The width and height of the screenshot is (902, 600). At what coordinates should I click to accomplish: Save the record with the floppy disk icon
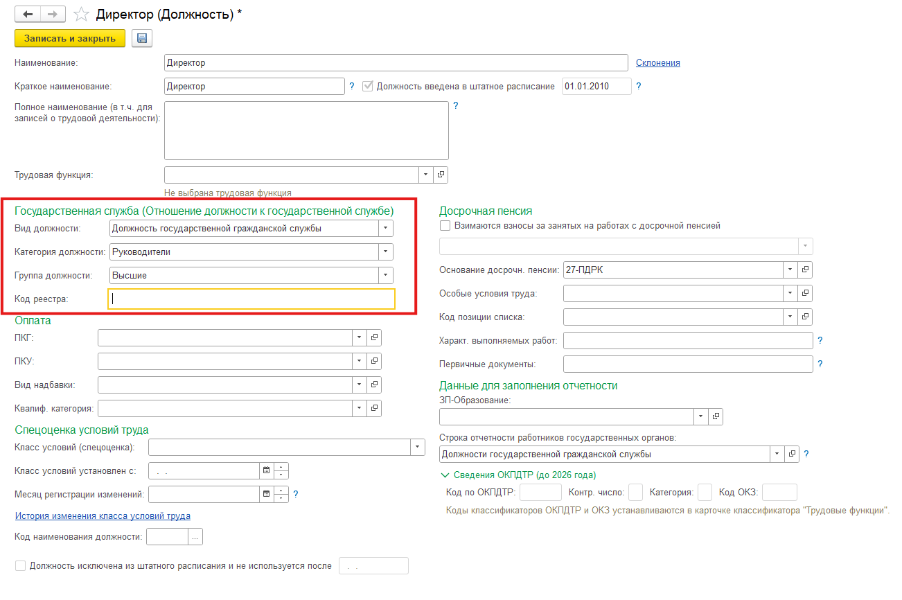(x=141, y=38)
